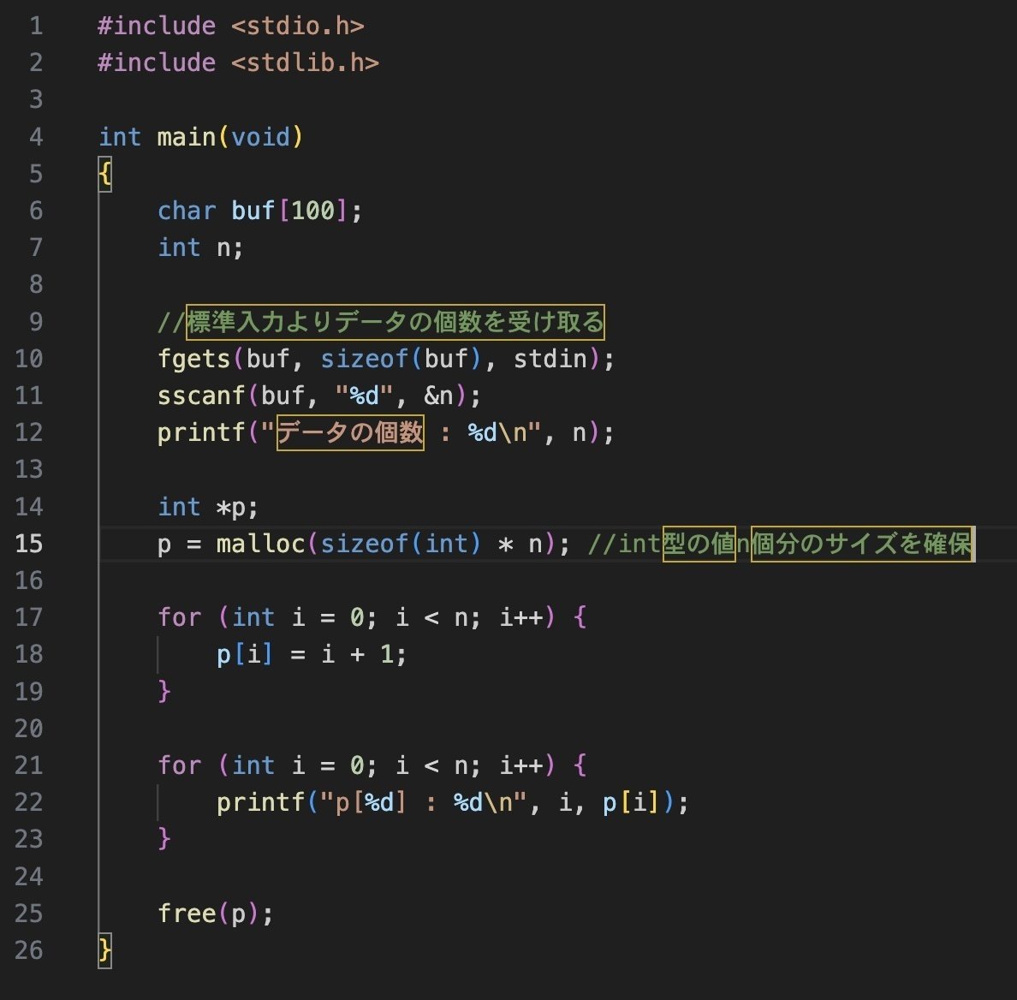Click line number 1 in the gutter
Image resolution: width=1017 pixels, height=1000 pixels.
[x=35, y=26]
